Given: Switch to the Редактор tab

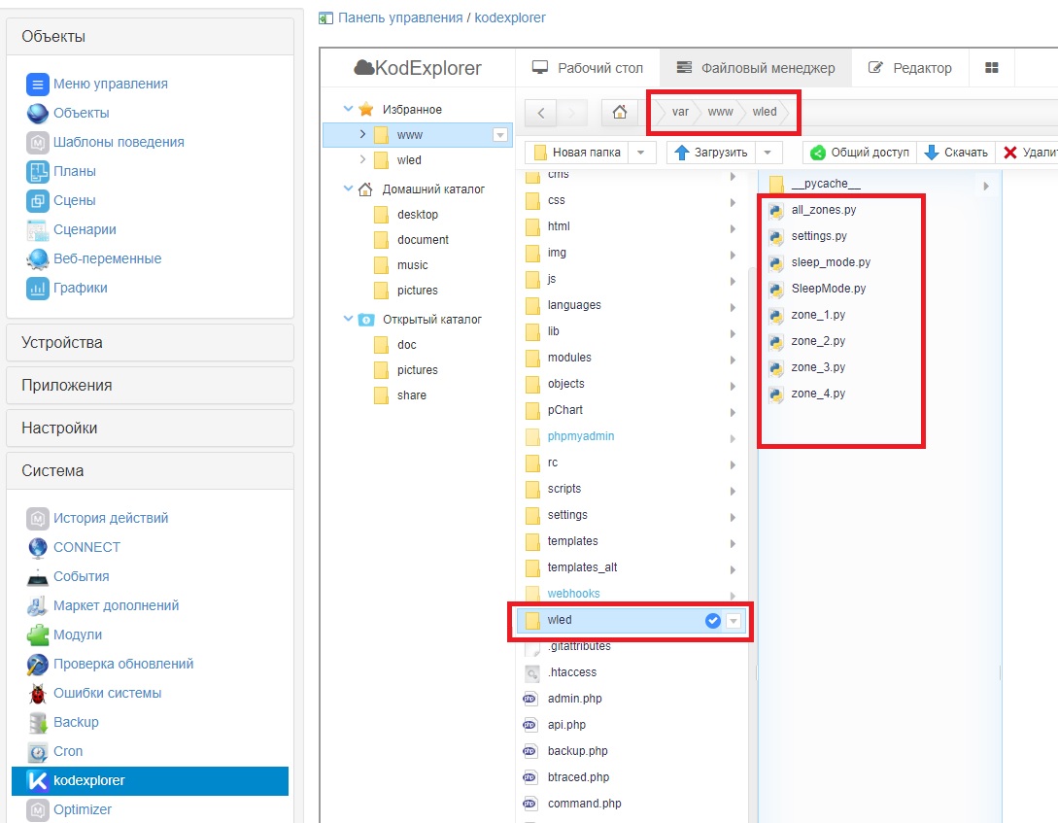Looking at the screenshot, I should [910, 68].
